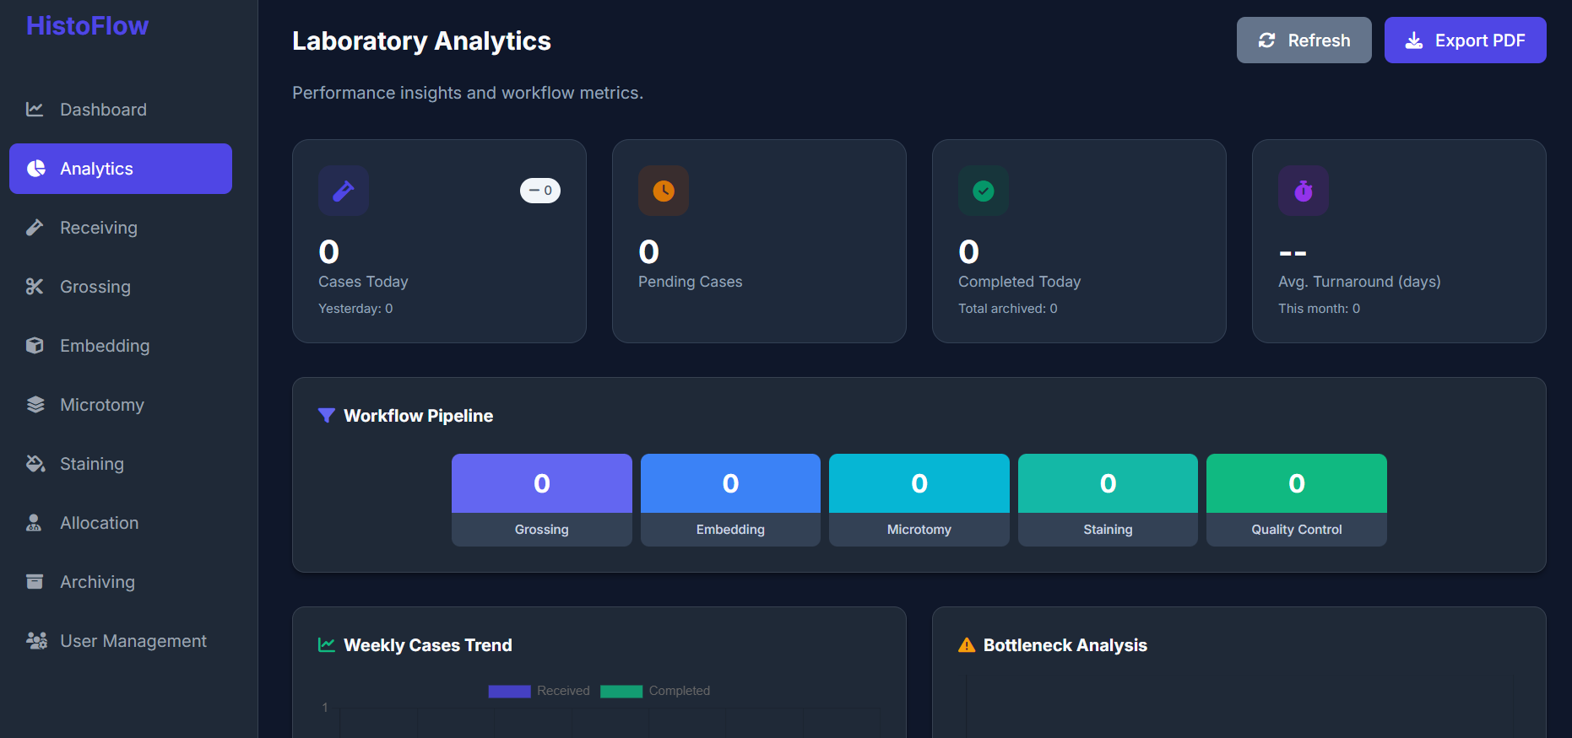Image resolution: width=1572 pixels, height=738 pixels.
Task: Click the Cases Today change badge
Action: tap(540, 191)
